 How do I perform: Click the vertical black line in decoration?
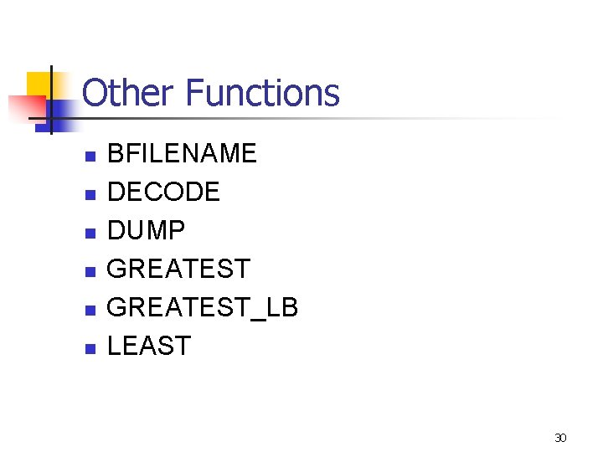[x=51, y=100]
